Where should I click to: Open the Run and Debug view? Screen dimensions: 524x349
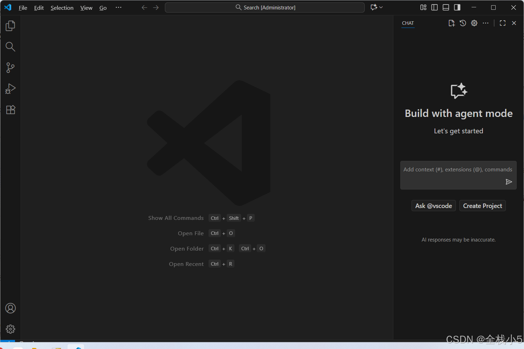pyautogui.click(x=10, y=89)
